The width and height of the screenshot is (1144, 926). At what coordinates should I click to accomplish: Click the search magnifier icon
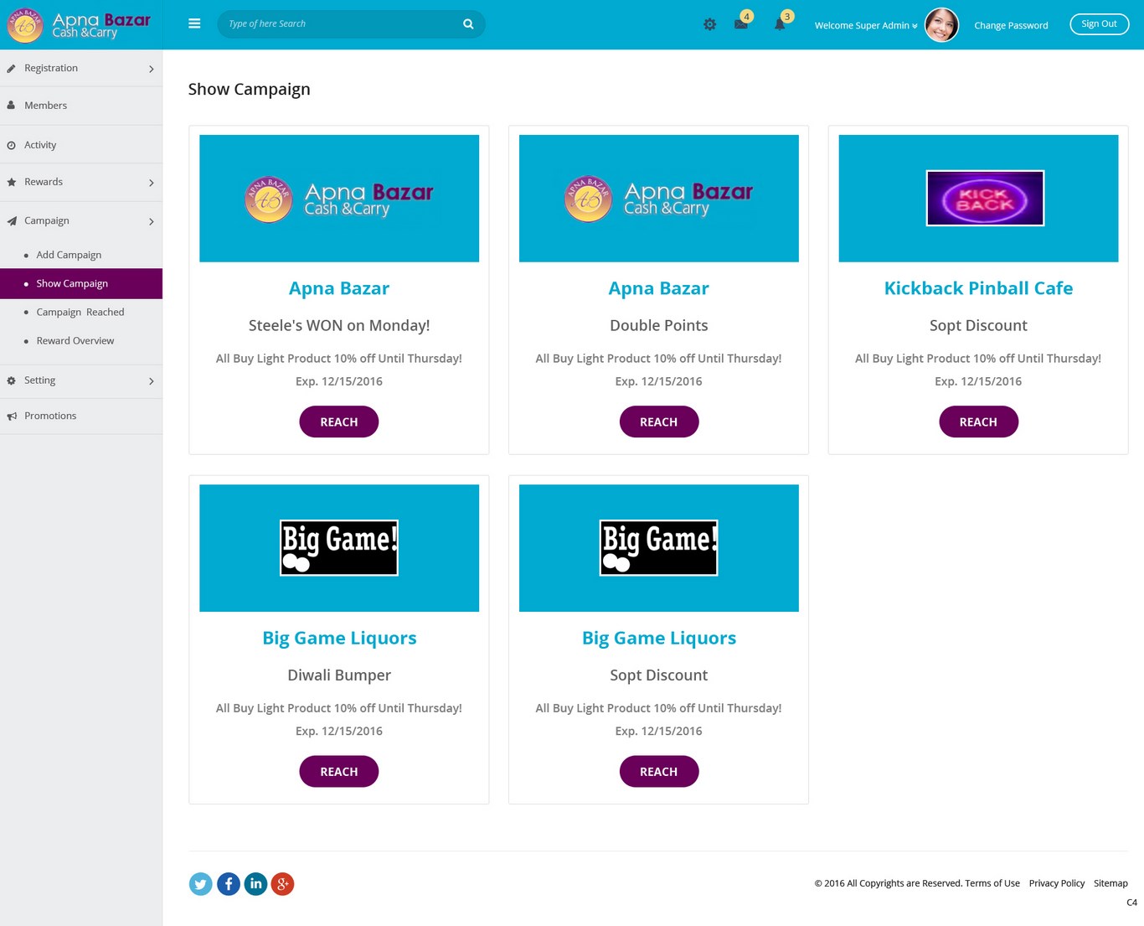[468, 24]
